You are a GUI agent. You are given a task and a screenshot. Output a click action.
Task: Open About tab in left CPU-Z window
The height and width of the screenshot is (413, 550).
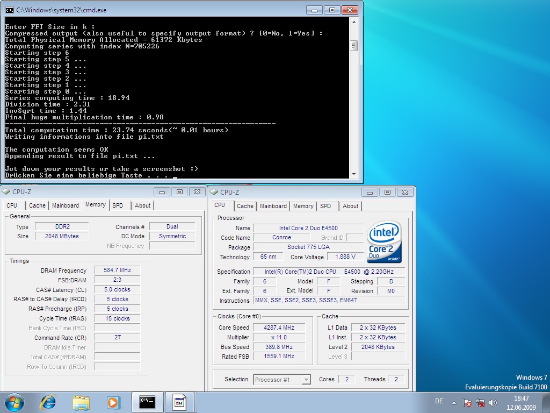pyautogui.click(x=142, y=205)
